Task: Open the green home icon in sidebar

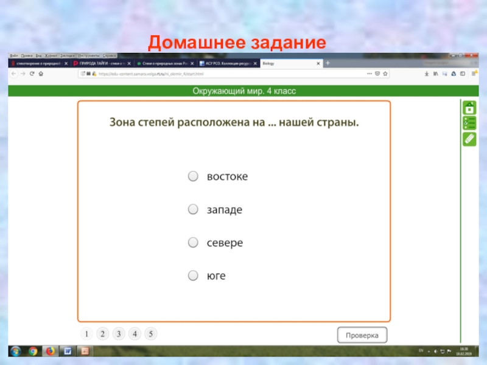Action: click(x=469, y=108)
